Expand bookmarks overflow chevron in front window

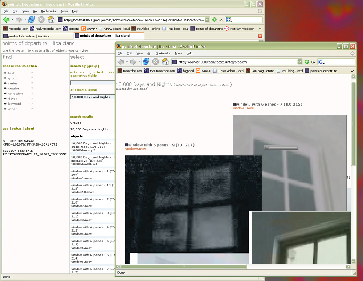[352, 71]
